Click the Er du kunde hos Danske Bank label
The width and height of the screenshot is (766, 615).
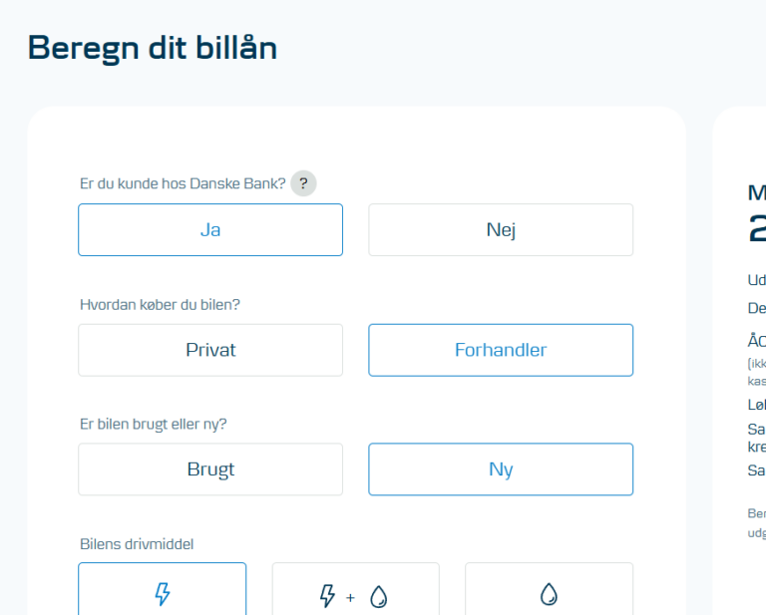click(183, 184)
